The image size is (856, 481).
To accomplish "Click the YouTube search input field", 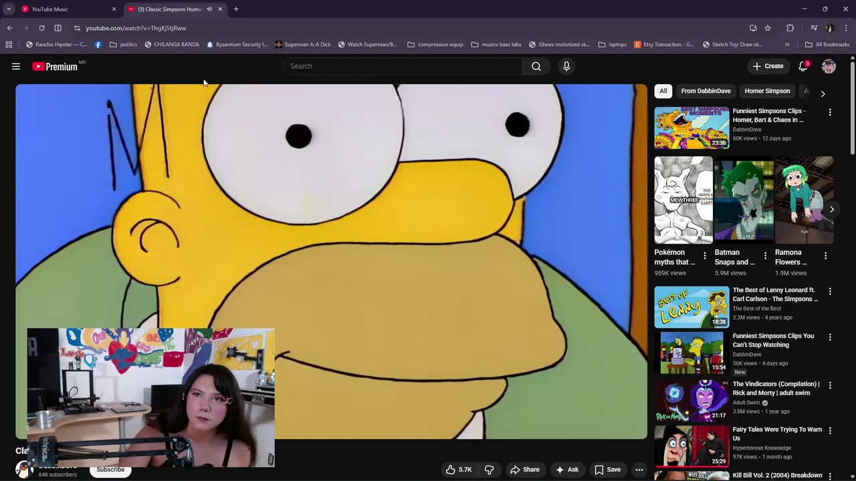I will [403, 66].
